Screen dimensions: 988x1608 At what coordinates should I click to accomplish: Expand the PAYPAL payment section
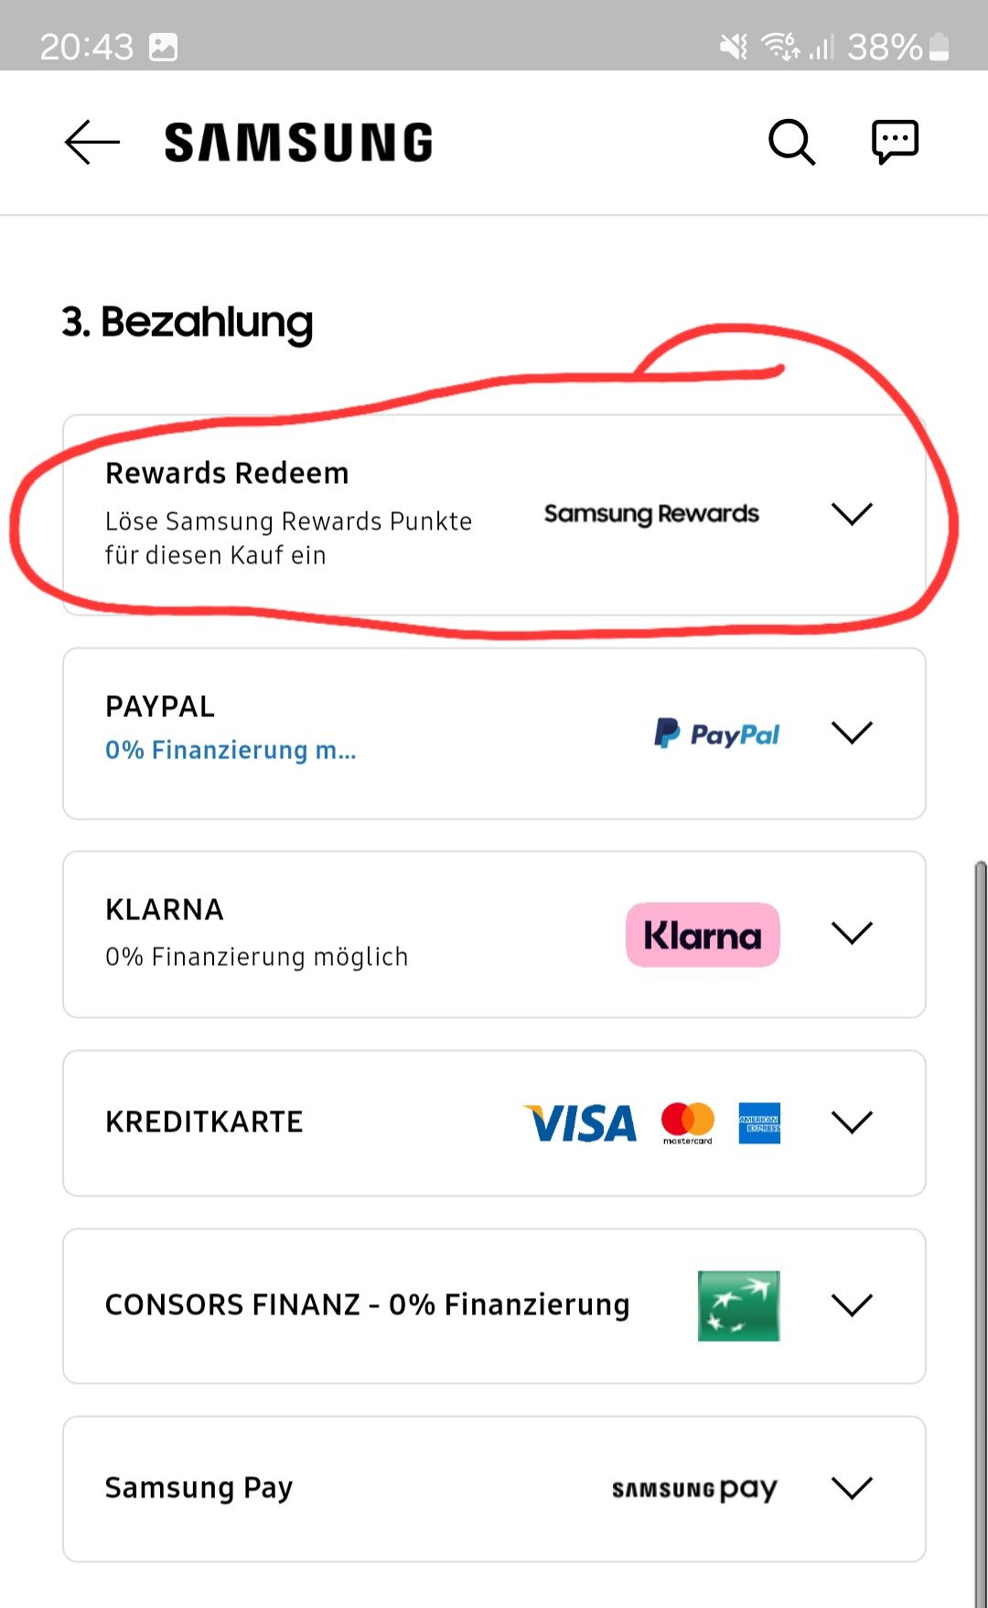[x=851, y=732]
